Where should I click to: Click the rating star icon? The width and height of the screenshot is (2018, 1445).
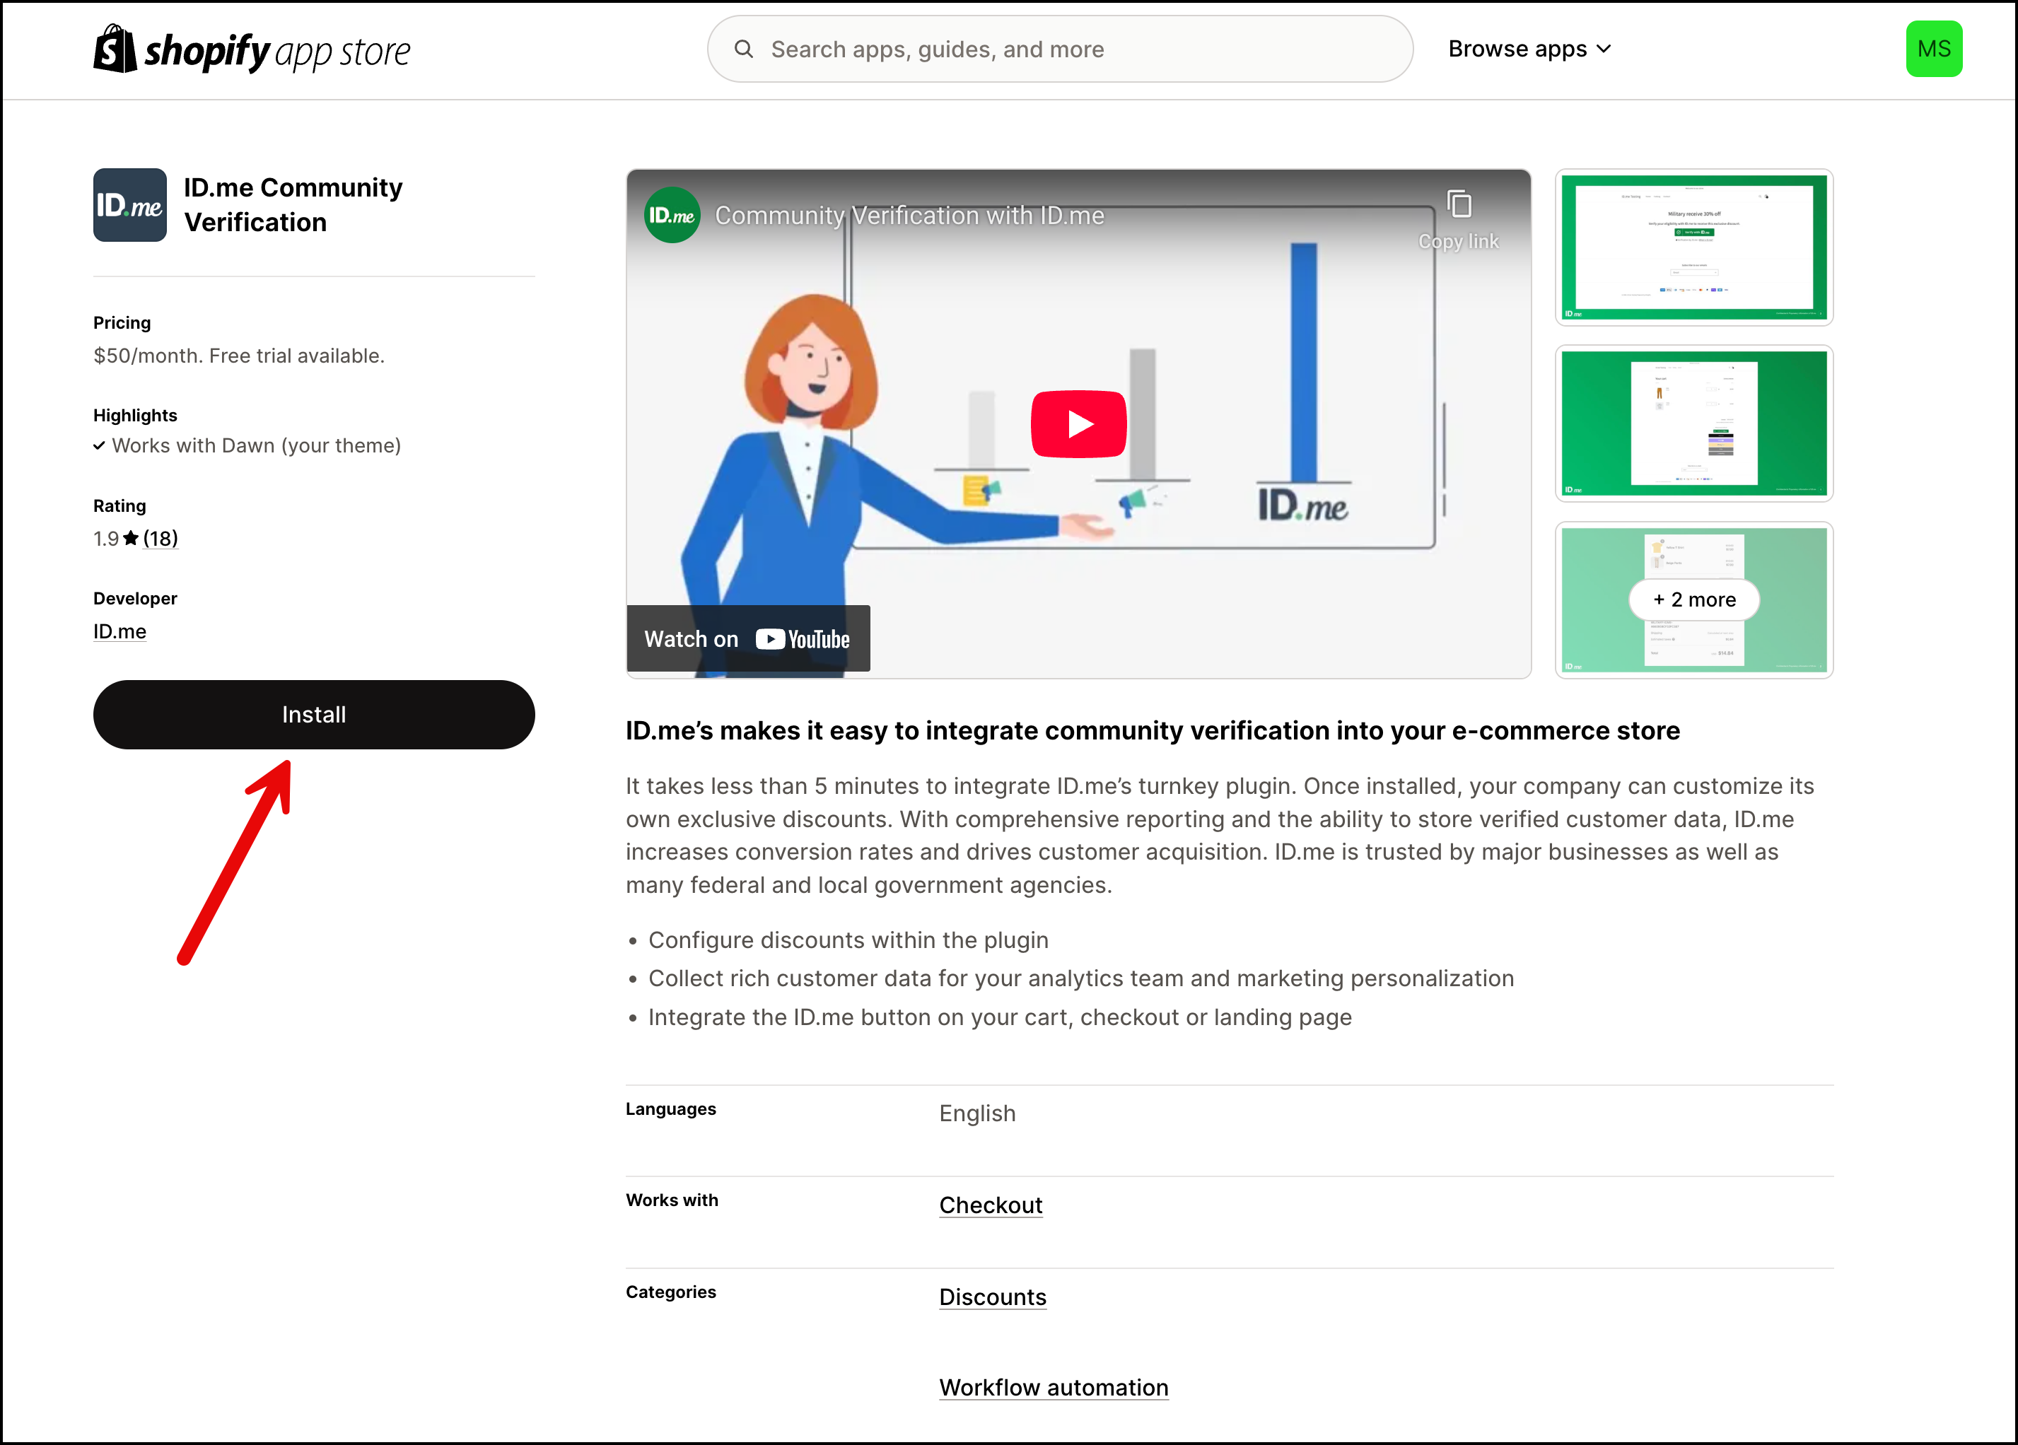pos(131,538)
